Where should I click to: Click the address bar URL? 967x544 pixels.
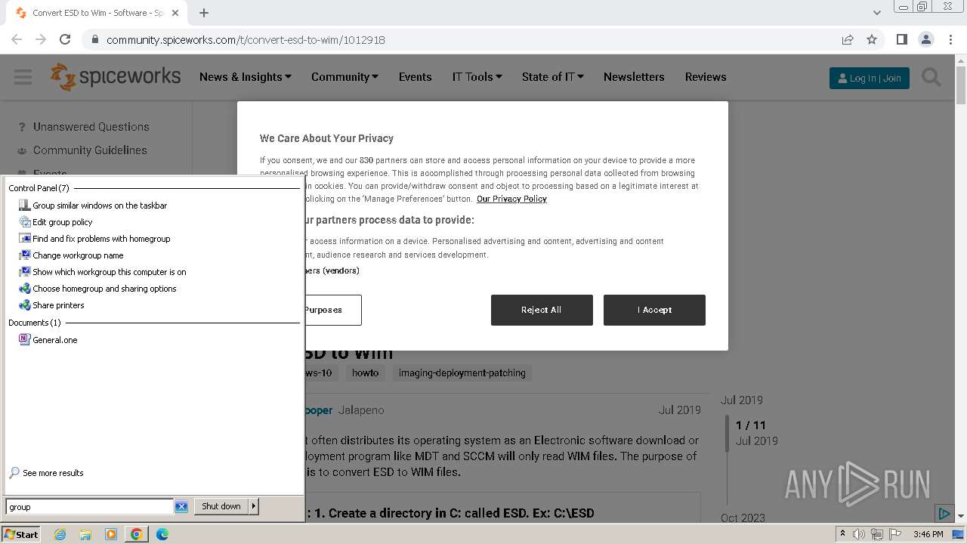[246, 39]
